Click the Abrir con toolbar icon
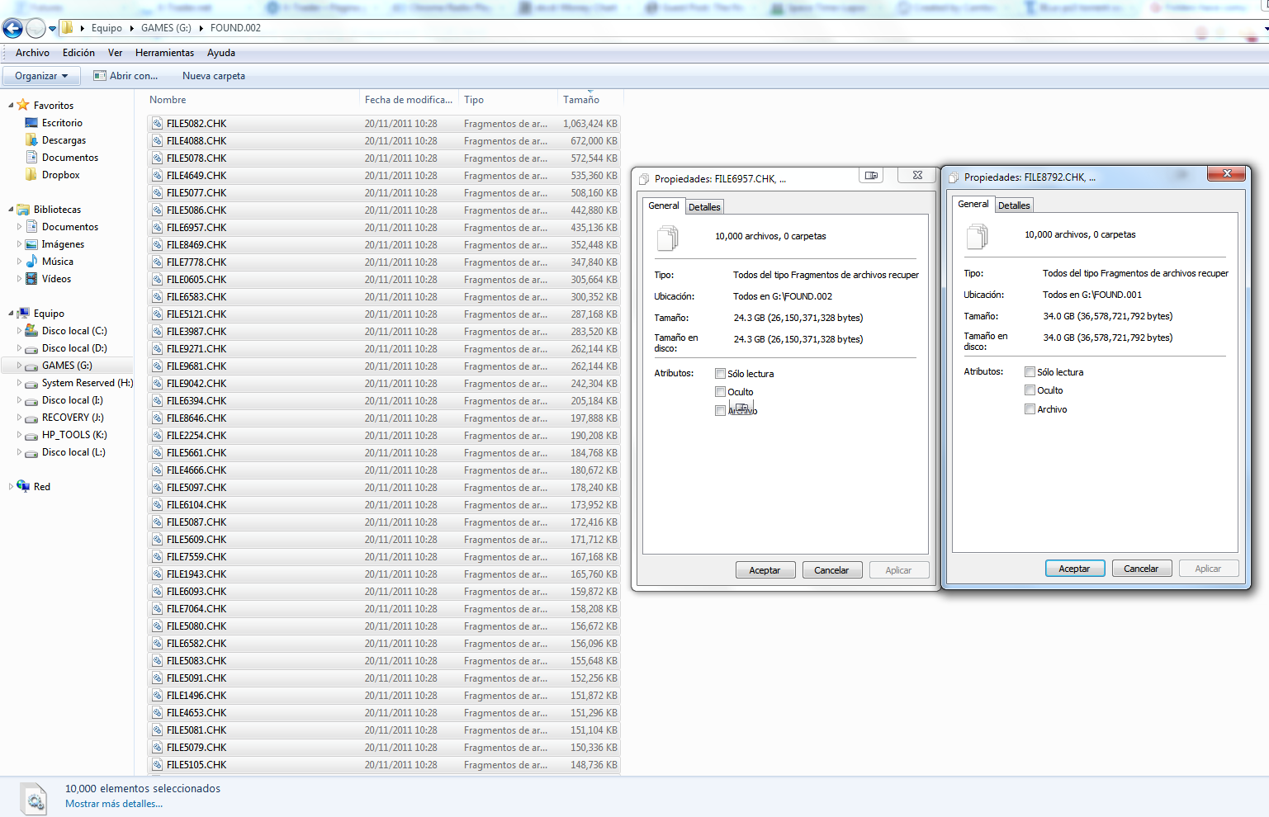Viewport: 1269px width, 817px height. [100, 75]
